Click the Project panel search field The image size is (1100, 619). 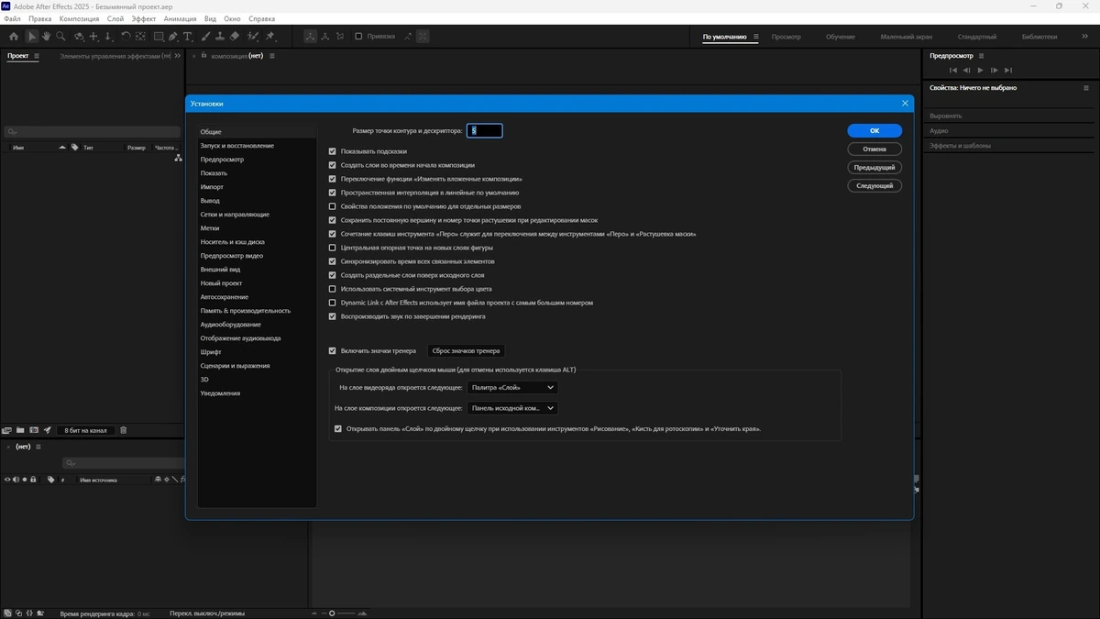pyautogui.click(x=92, y=132)
